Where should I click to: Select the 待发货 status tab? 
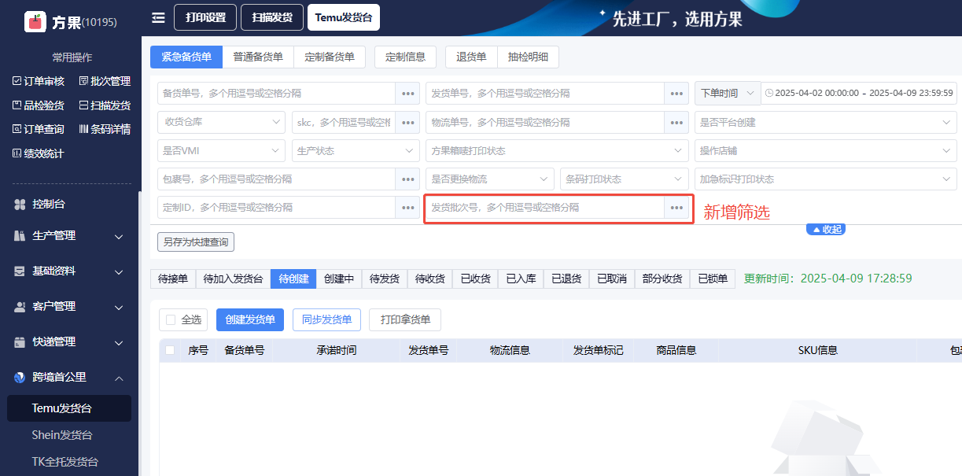click(x=385, y=279)
